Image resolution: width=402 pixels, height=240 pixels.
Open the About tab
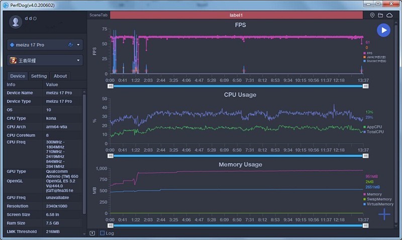click(60, 76)
